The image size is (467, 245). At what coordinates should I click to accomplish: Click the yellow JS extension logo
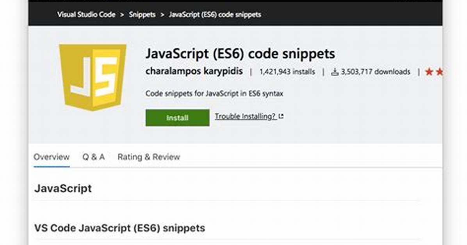(x=93, y=77)
